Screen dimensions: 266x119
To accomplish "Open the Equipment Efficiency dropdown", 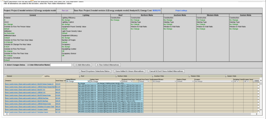I will [x=164, y=82].
